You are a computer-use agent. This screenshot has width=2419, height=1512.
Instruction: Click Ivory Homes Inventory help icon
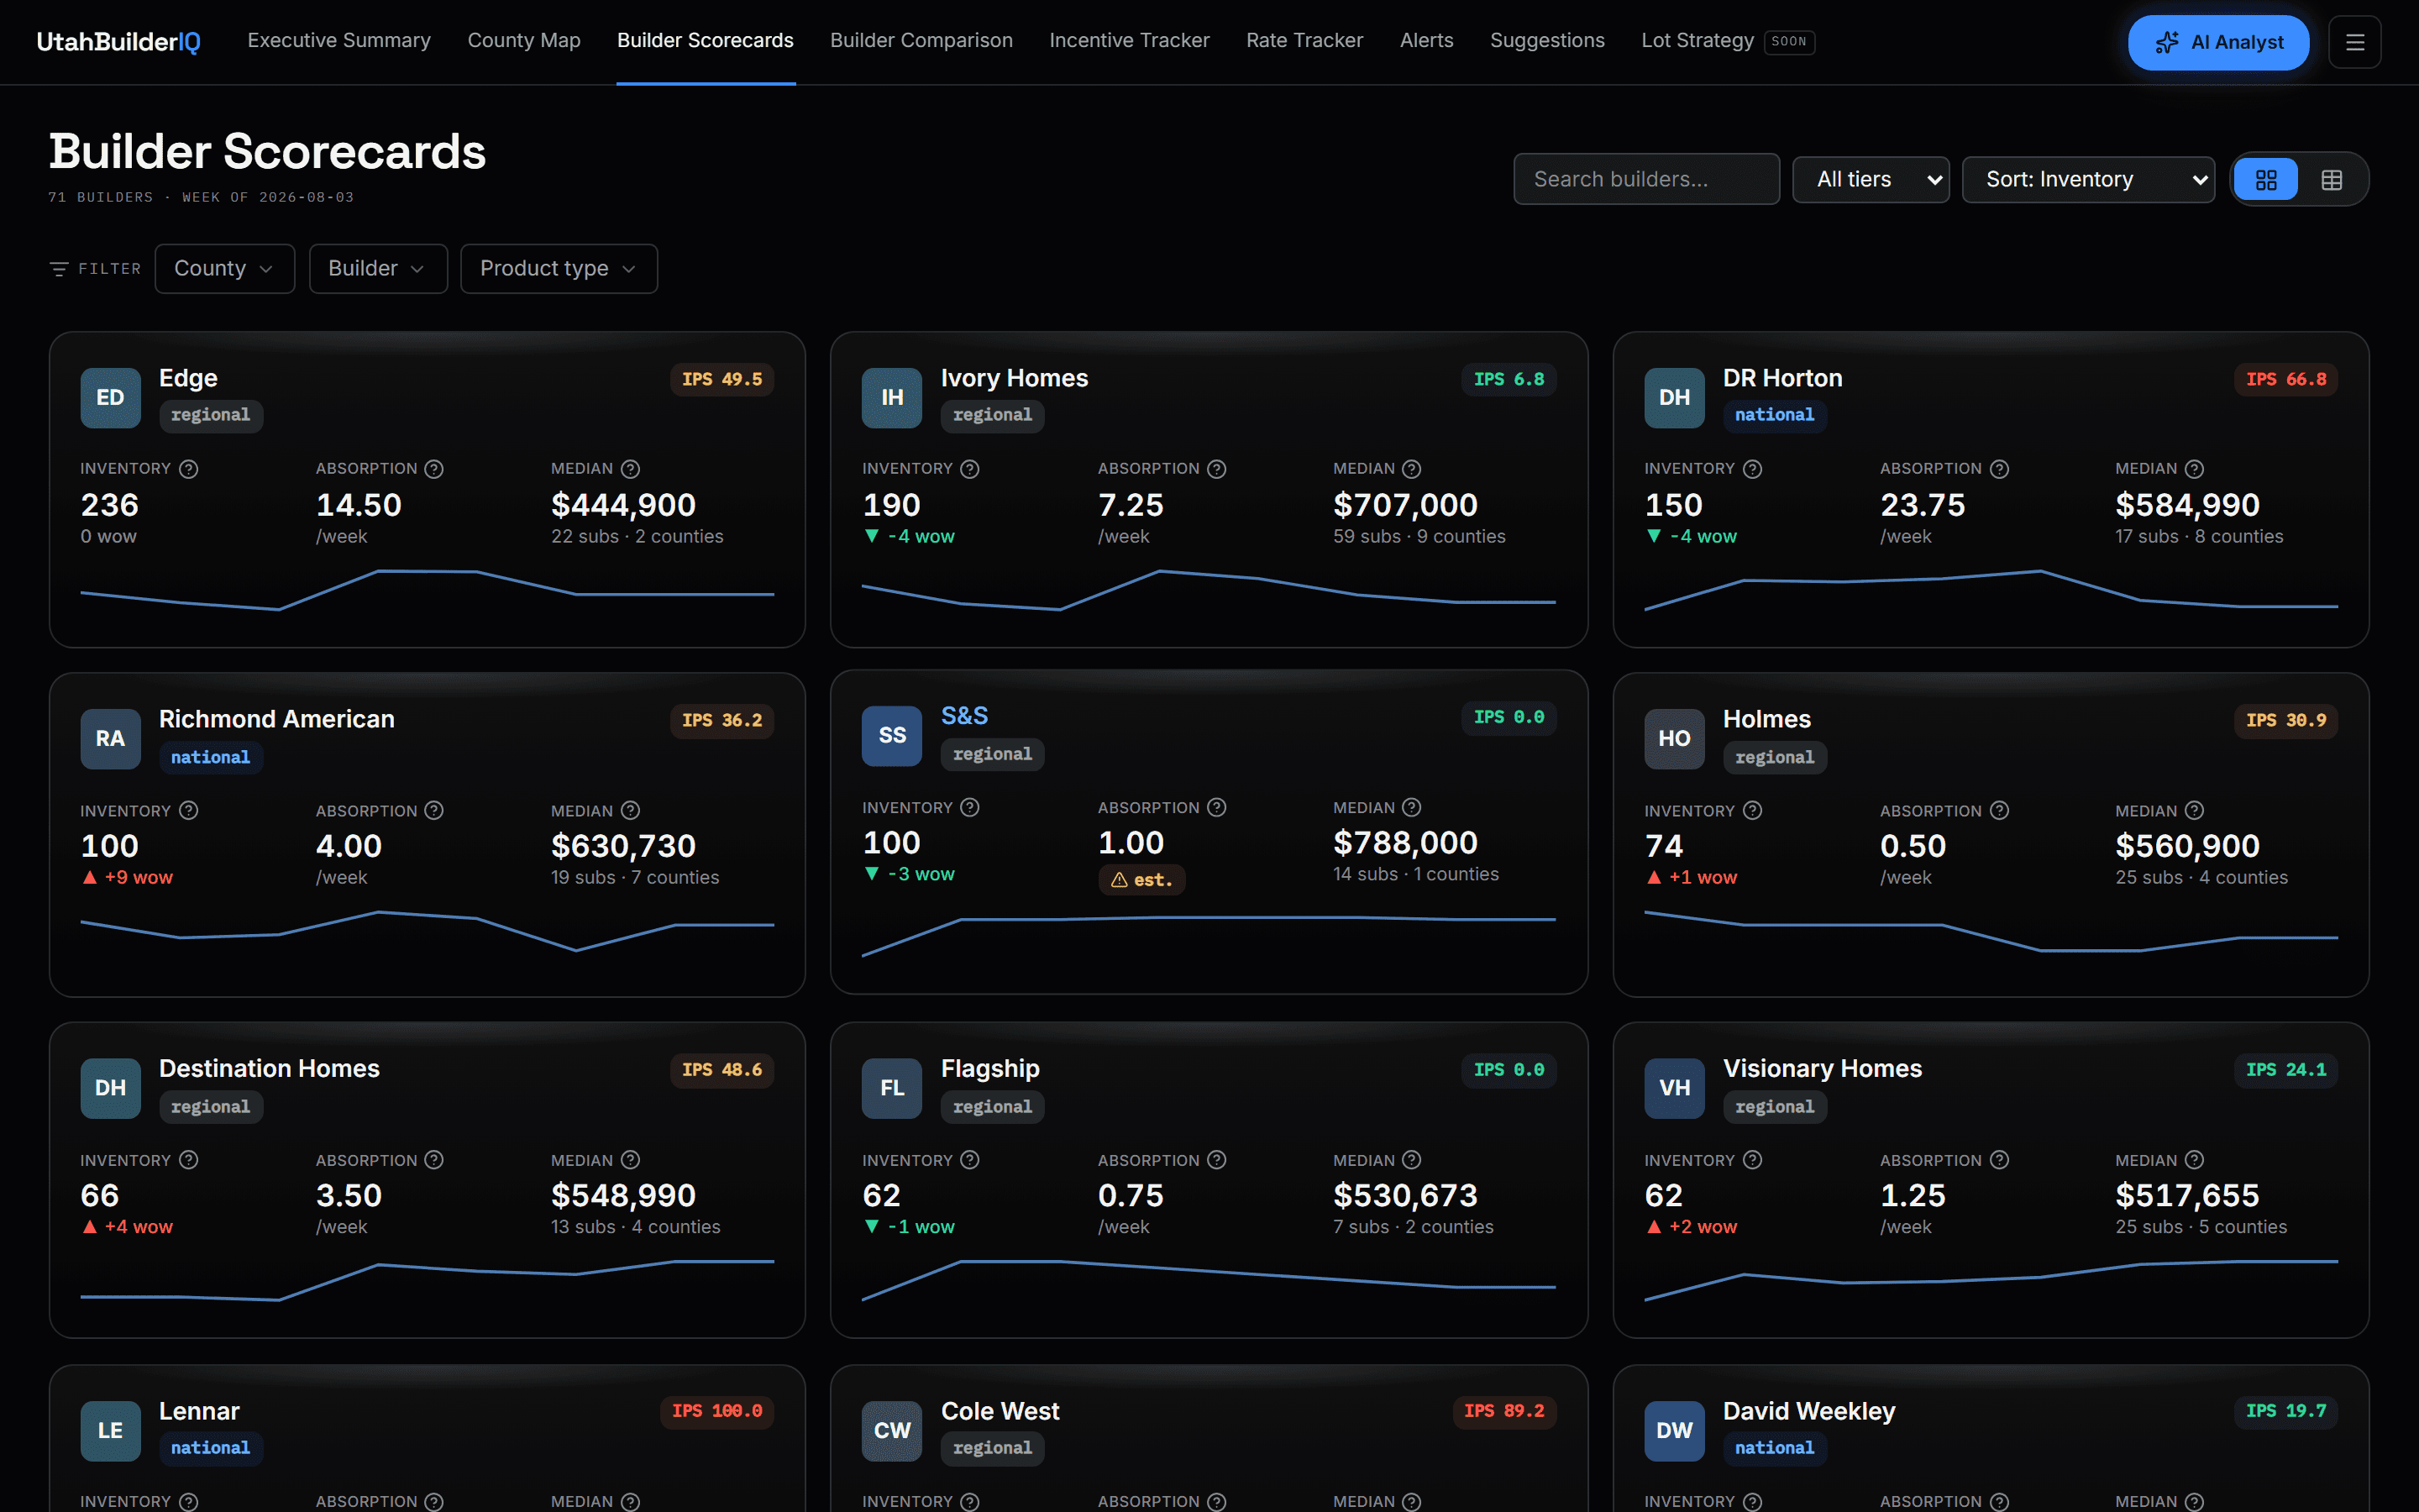coord(969,469)
